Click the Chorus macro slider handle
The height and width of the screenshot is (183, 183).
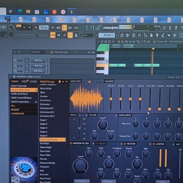[140, 99]
